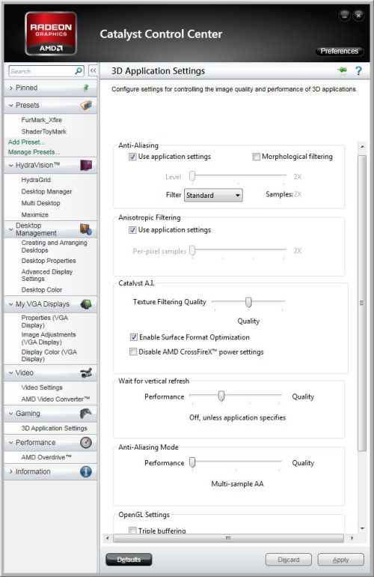Click the My VGA Displays monitor icon
Image resolution: width=374 pixels, height=577 pixels.
pos(86,304)
